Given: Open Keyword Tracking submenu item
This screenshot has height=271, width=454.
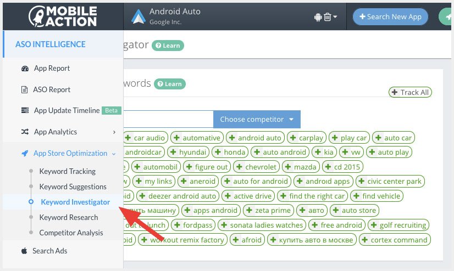Looking at the screenshot, I should pyautogui.click(x=67, y=171).
